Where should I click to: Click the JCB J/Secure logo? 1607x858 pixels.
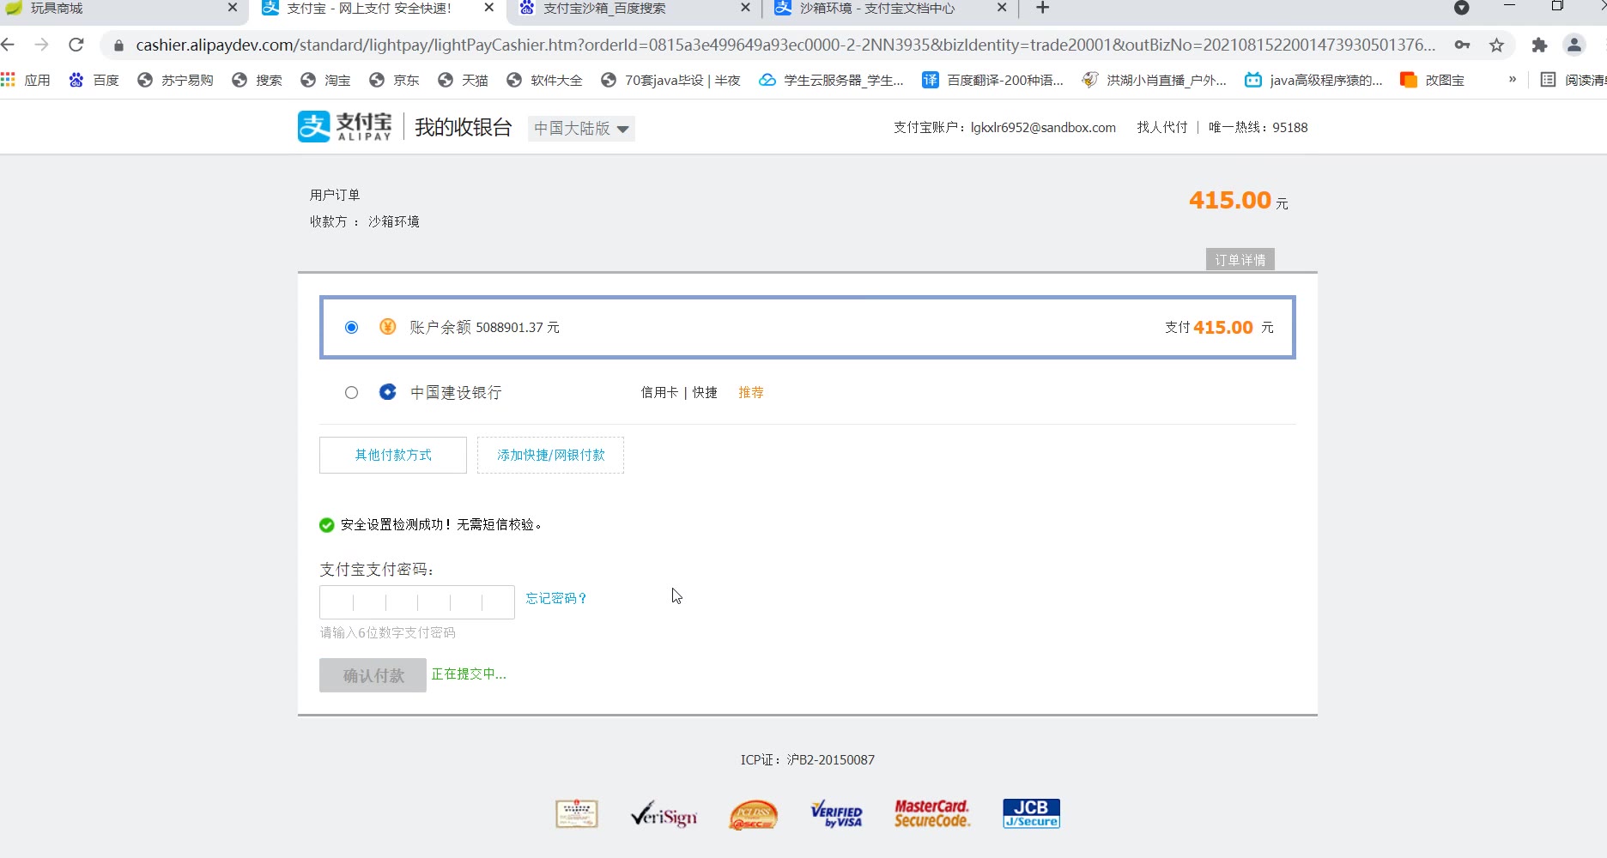coord(1031,813)
